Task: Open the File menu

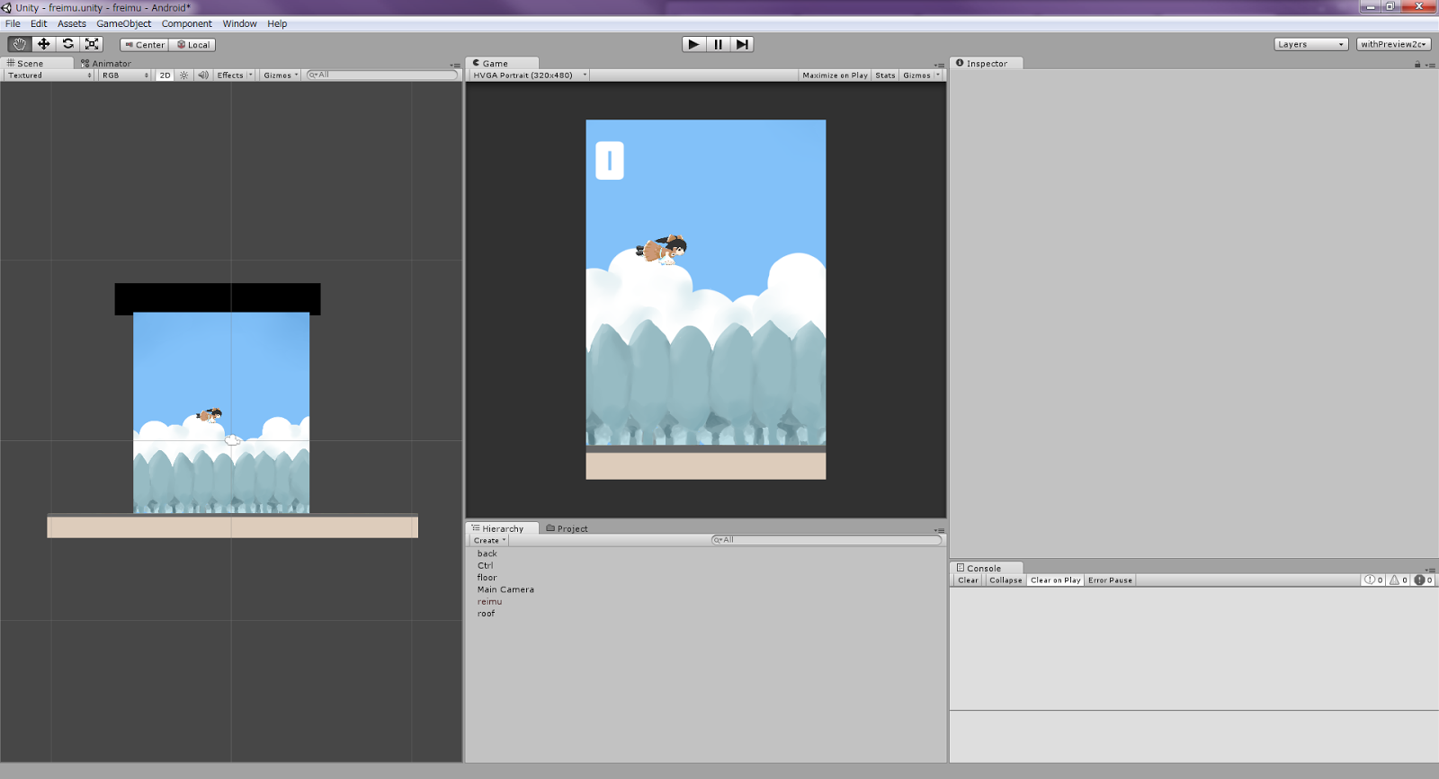Action: (13, 23)
